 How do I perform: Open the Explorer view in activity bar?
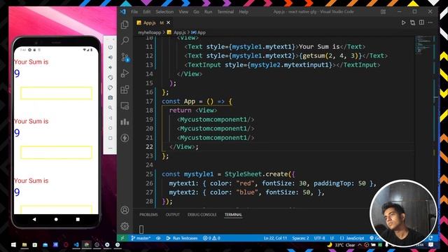[125, 25]
